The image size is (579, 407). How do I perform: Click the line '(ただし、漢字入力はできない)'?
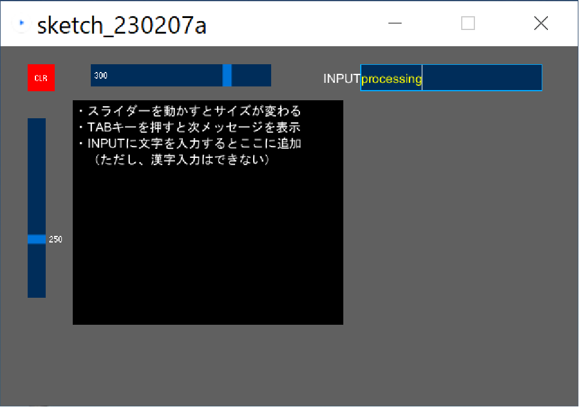point(182,160)
